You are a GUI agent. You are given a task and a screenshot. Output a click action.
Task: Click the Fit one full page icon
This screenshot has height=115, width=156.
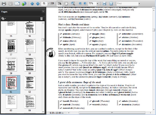(111, 4)
